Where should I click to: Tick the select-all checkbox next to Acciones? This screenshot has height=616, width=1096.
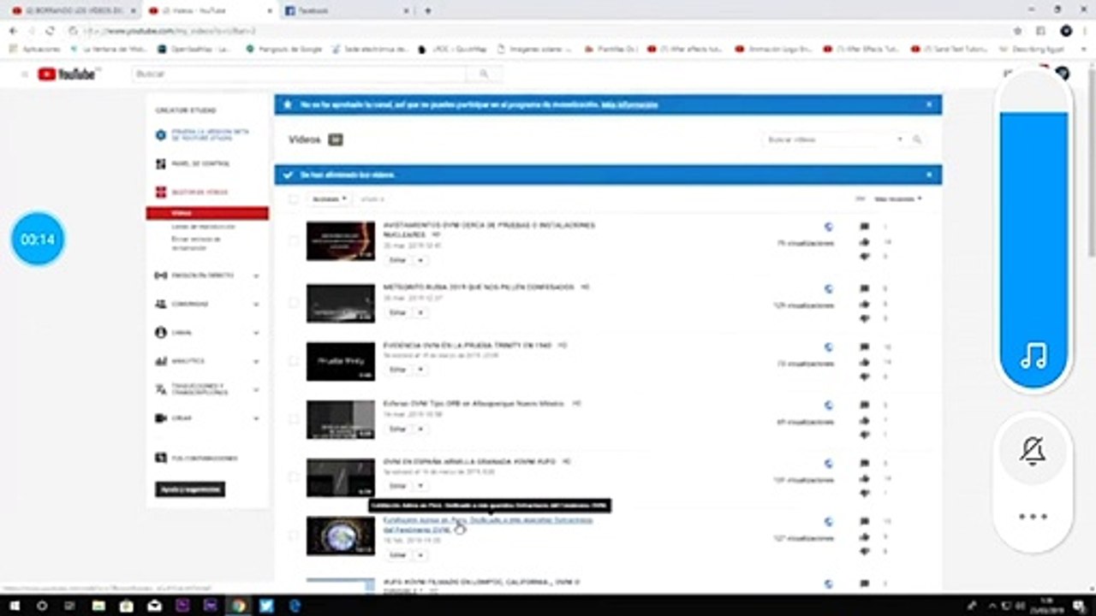coord(294,199)
